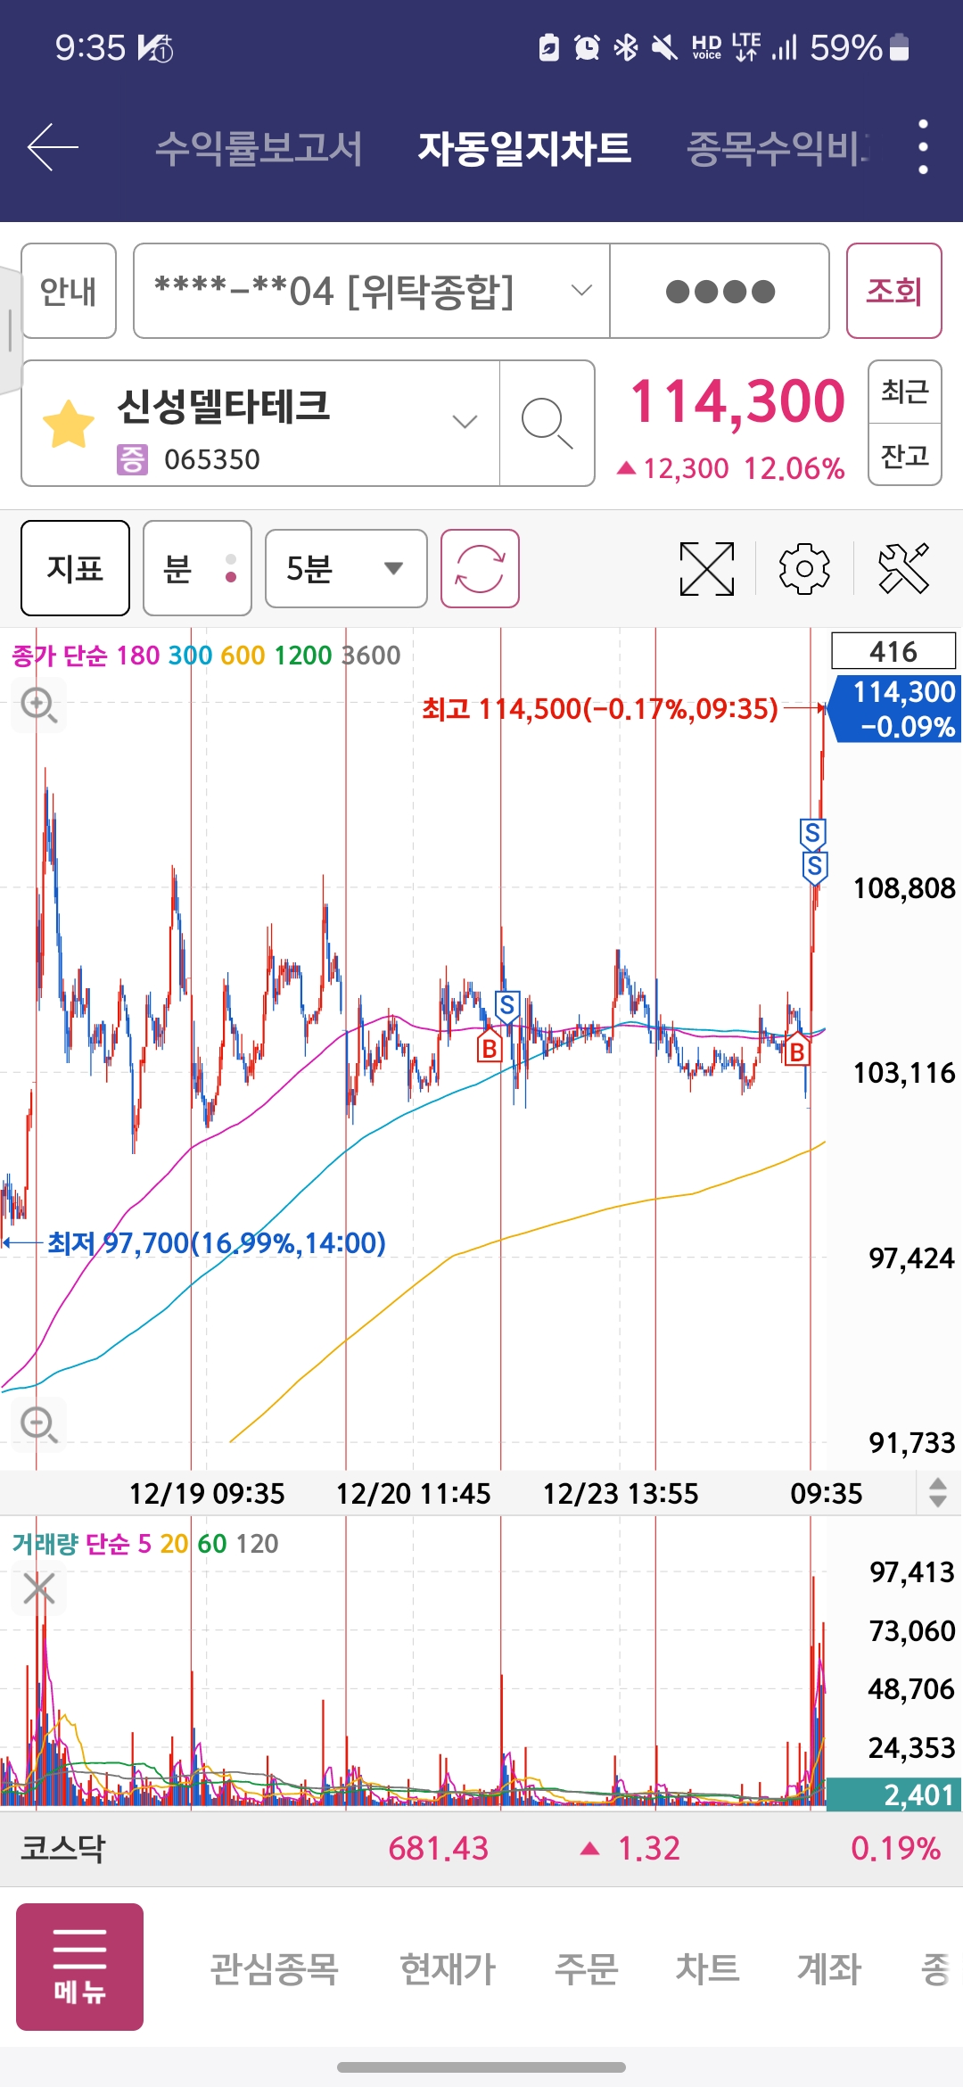This screenshot has height=2087, width=963.
Task: Tap the stock code 065350
Action: pos(212,459)
